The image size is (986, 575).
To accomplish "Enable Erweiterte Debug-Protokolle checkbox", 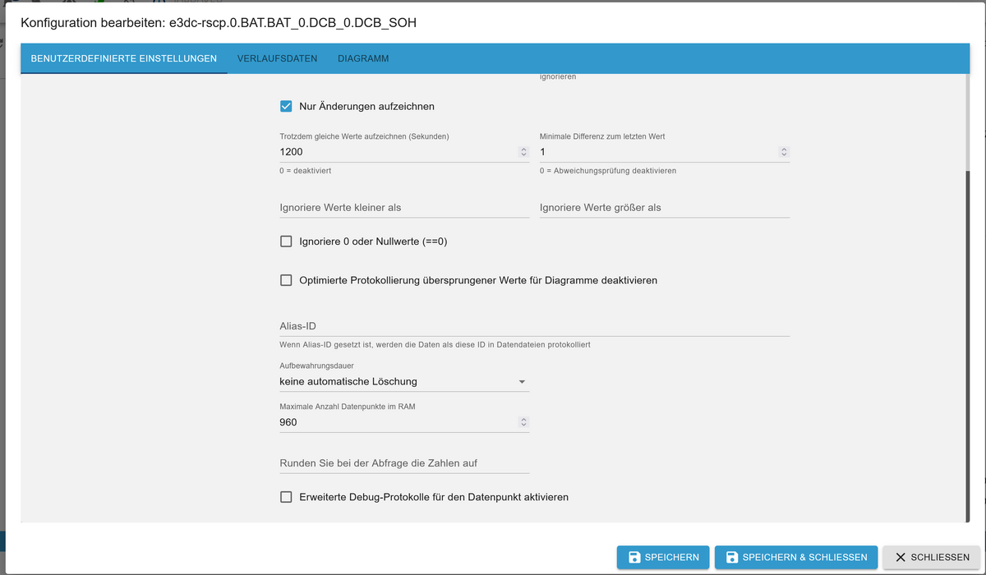I will tap(286, 497).
